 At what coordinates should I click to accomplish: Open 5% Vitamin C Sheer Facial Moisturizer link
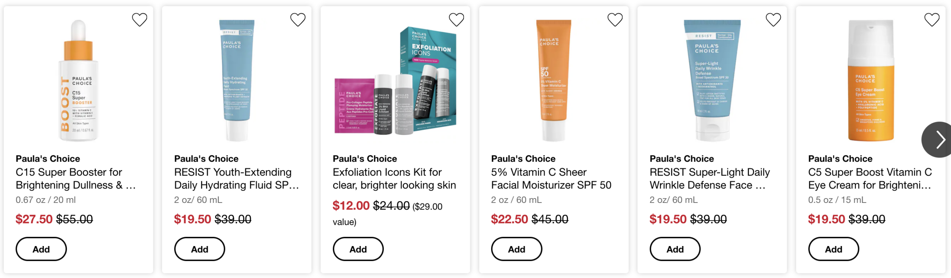(551, 178)
